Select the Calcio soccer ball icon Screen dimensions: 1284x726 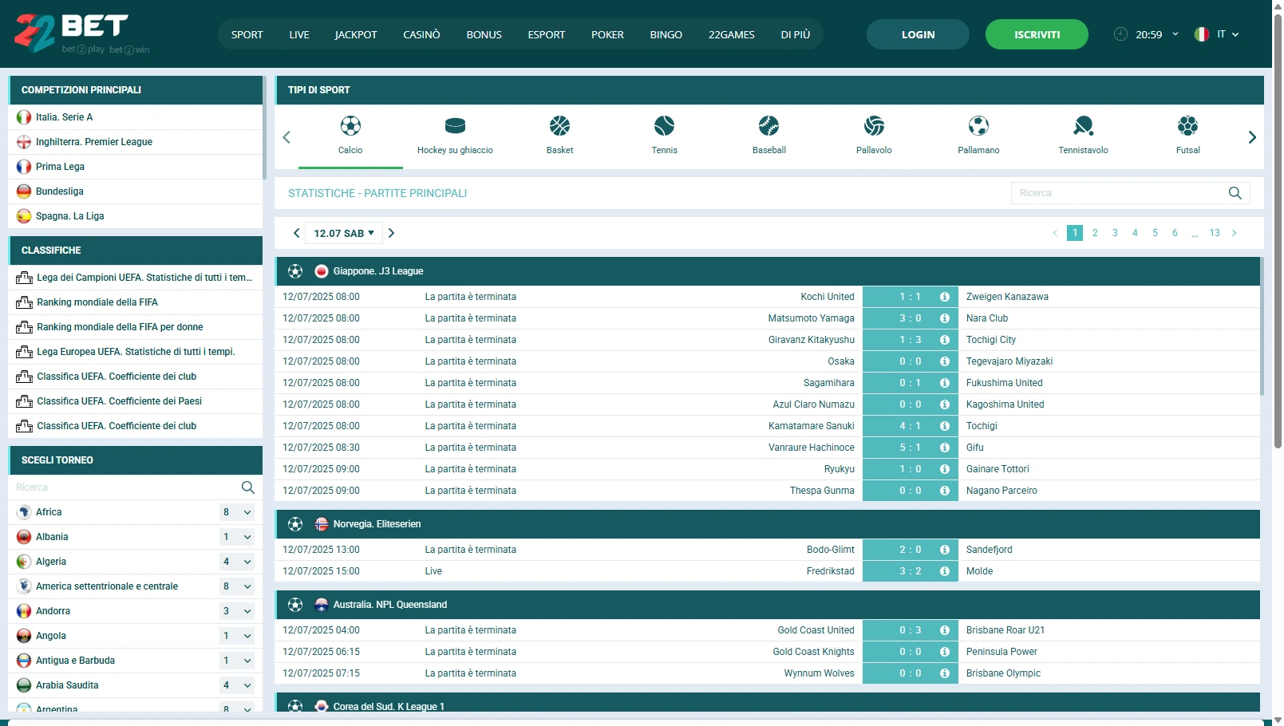tap(350, 126)
